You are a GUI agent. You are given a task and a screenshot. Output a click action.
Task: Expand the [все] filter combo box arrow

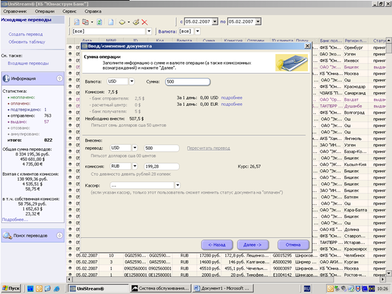(149, 31)
